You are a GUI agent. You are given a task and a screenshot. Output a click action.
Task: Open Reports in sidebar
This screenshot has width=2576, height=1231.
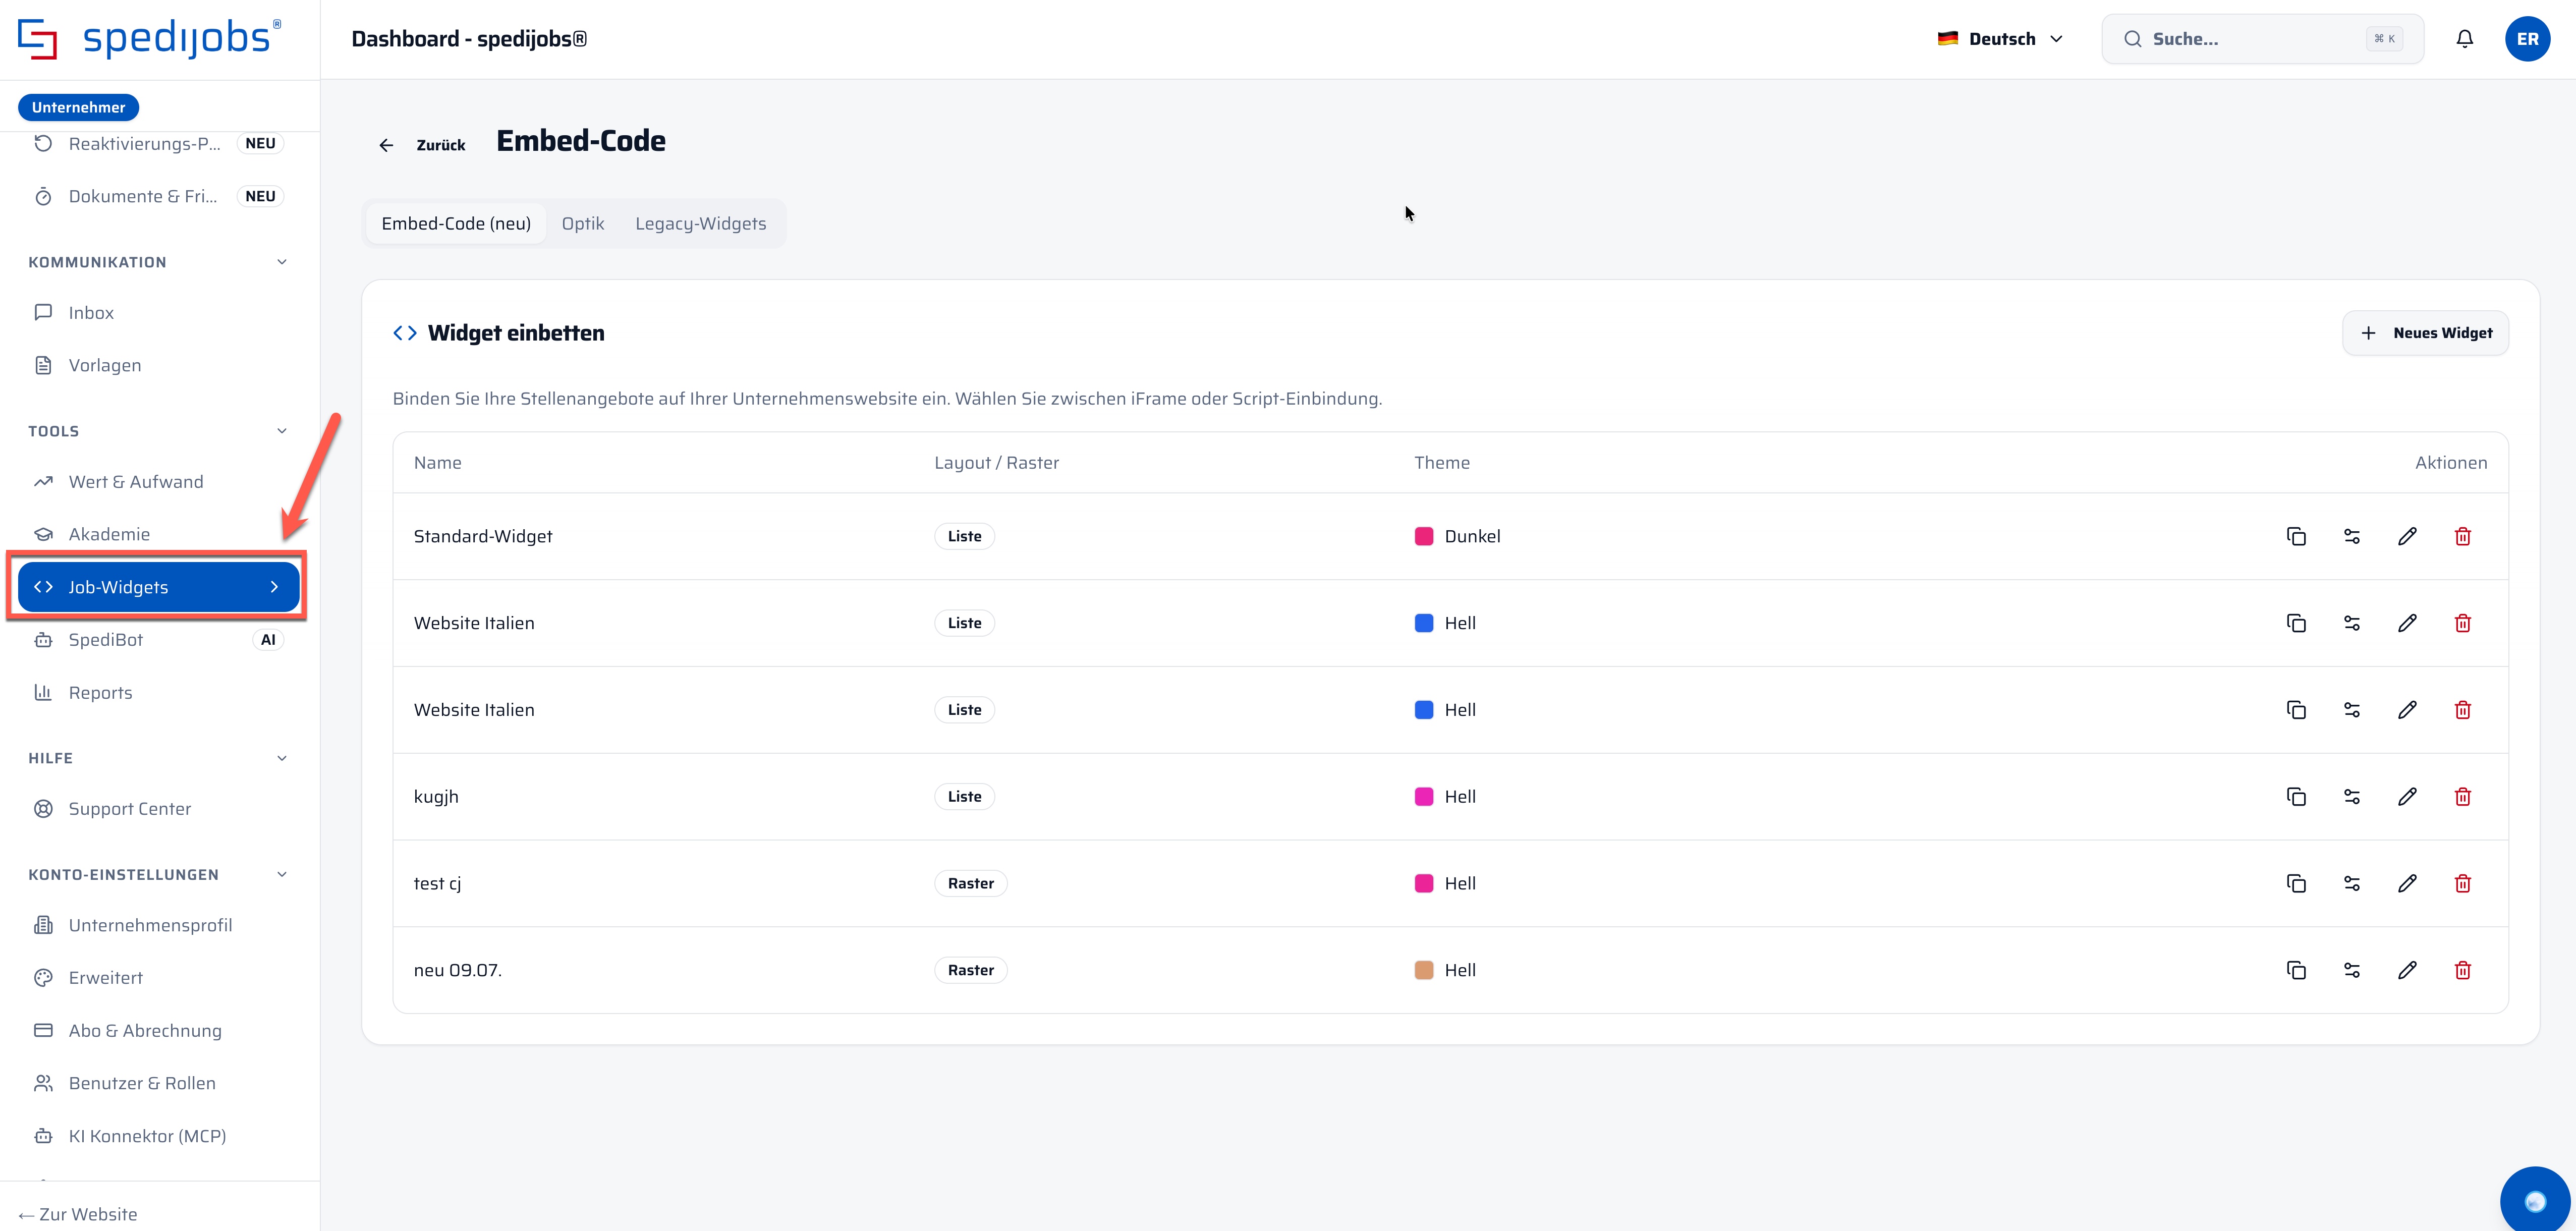click(x=159, y=693)
